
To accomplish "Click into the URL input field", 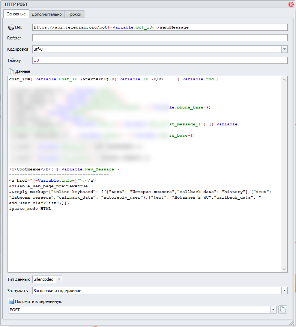I will [x=160, y=27].
